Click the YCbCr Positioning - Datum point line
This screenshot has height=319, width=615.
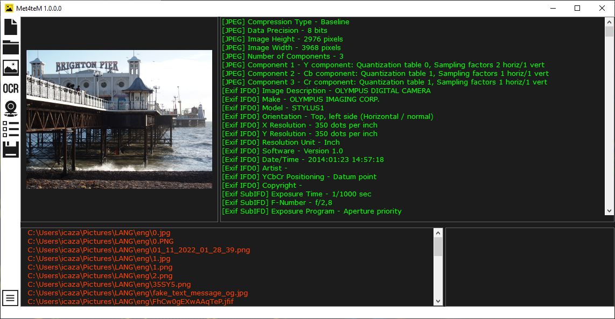(299, 177)
